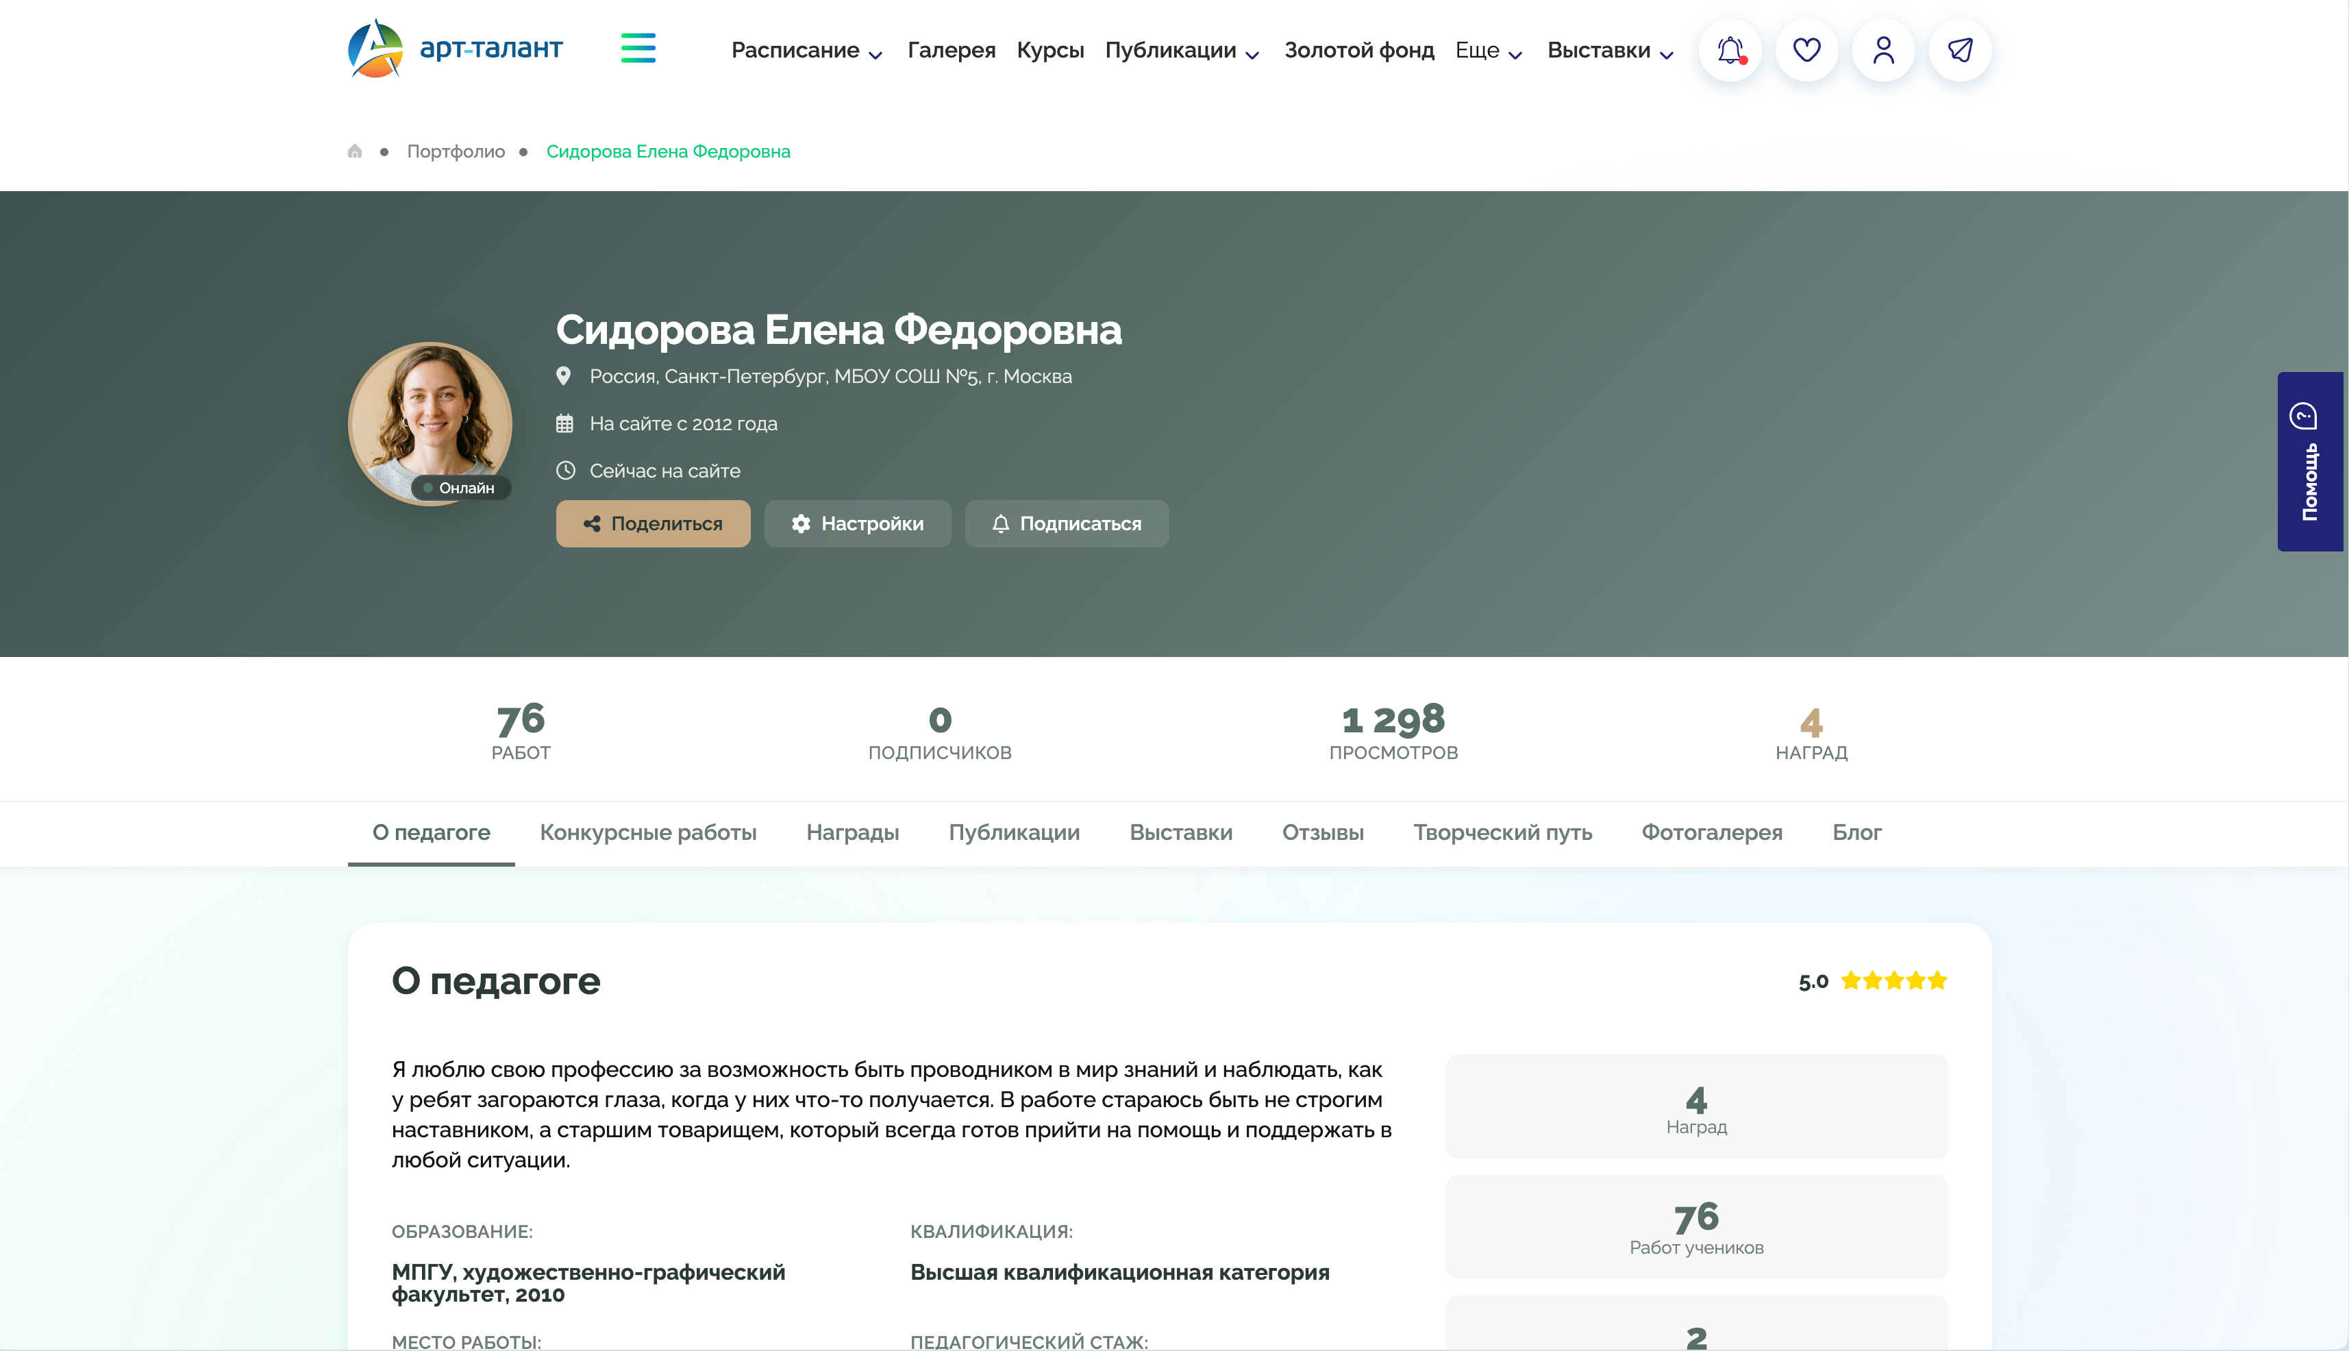This screenshot has width=2349, height=1351.
Task: Click the Поделиться button
Action: coord(653,523)
